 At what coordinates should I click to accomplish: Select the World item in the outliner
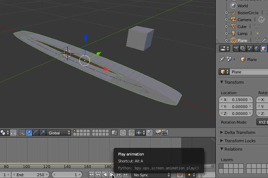pyautogui.click(x=242, y=6)
